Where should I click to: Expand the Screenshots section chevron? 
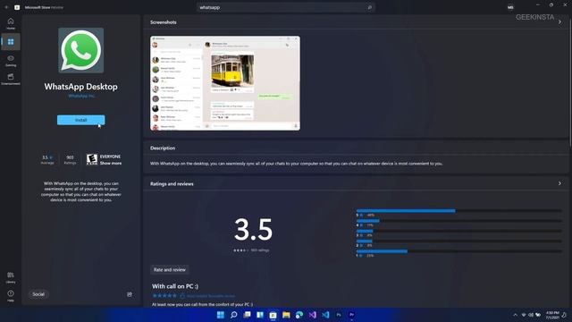[x=559, y=21]
